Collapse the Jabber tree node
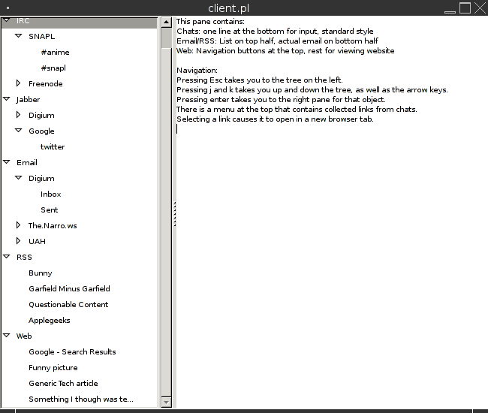 click(x=7, y=99)
